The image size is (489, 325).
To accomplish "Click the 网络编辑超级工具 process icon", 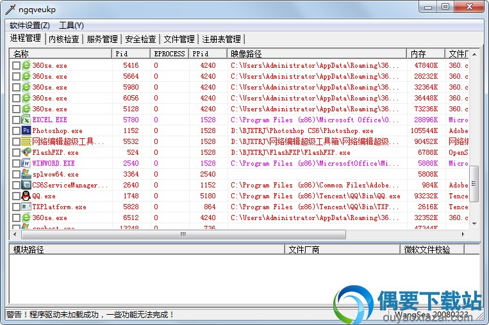I will pyautogui.click(x=26, y=141).
